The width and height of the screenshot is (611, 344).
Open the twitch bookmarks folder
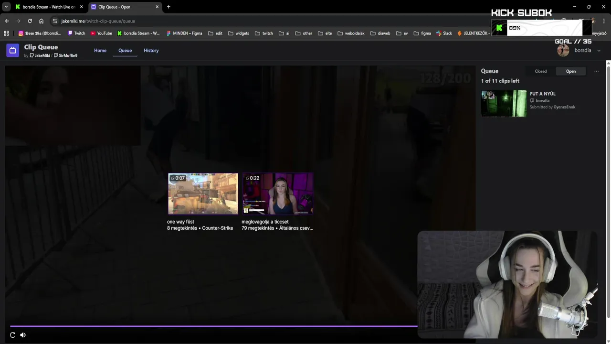point(264,33)
